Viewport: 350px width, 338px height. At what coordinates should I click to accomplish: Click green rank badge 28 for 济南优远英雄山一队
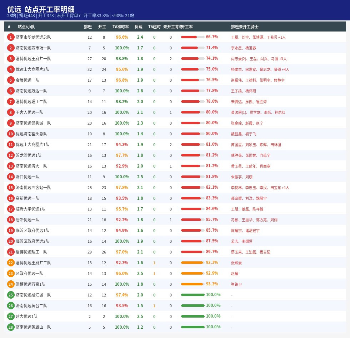10,327
